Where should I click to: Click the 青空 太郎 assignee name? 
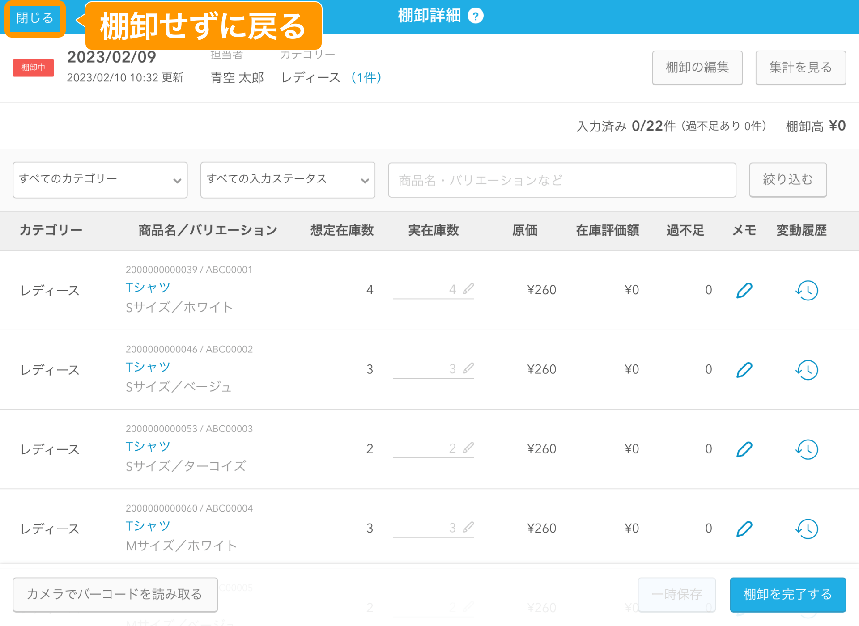tap(237, 77)
